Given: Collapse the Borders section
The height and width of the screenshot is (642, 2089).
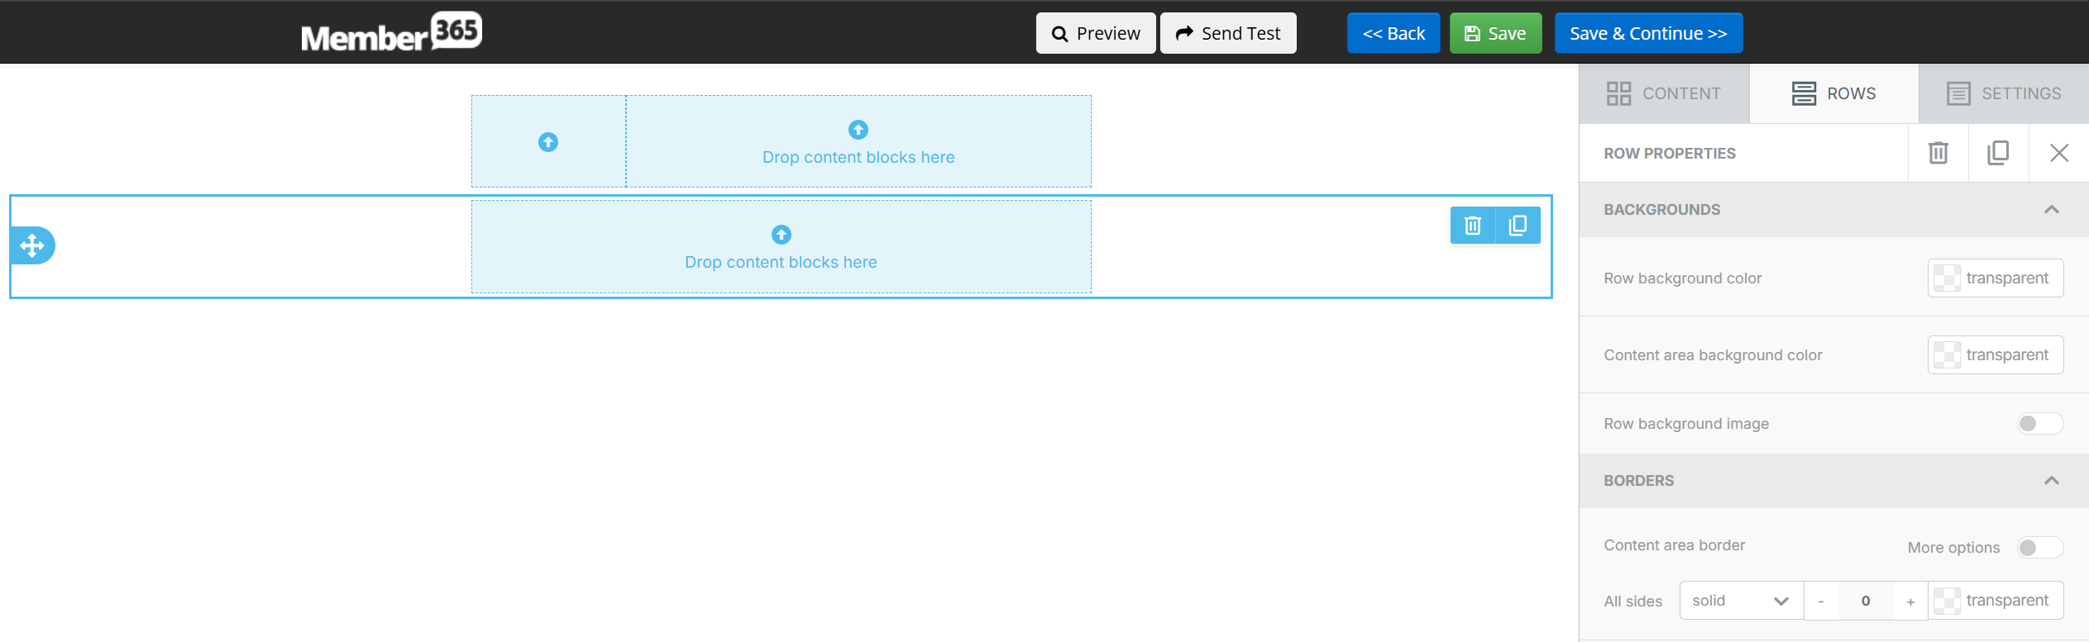Looking at the screenshot, I should tap(2051, 481).
